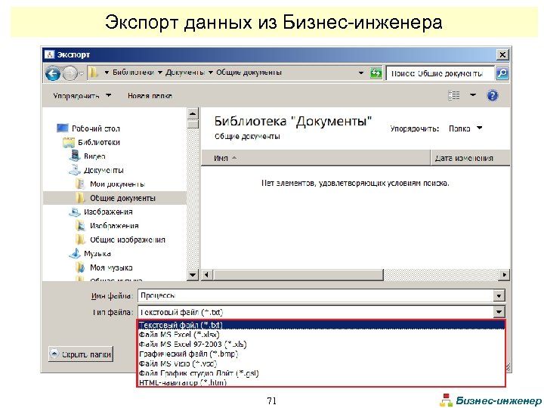Click the Новая папка button

pos(150,96)
